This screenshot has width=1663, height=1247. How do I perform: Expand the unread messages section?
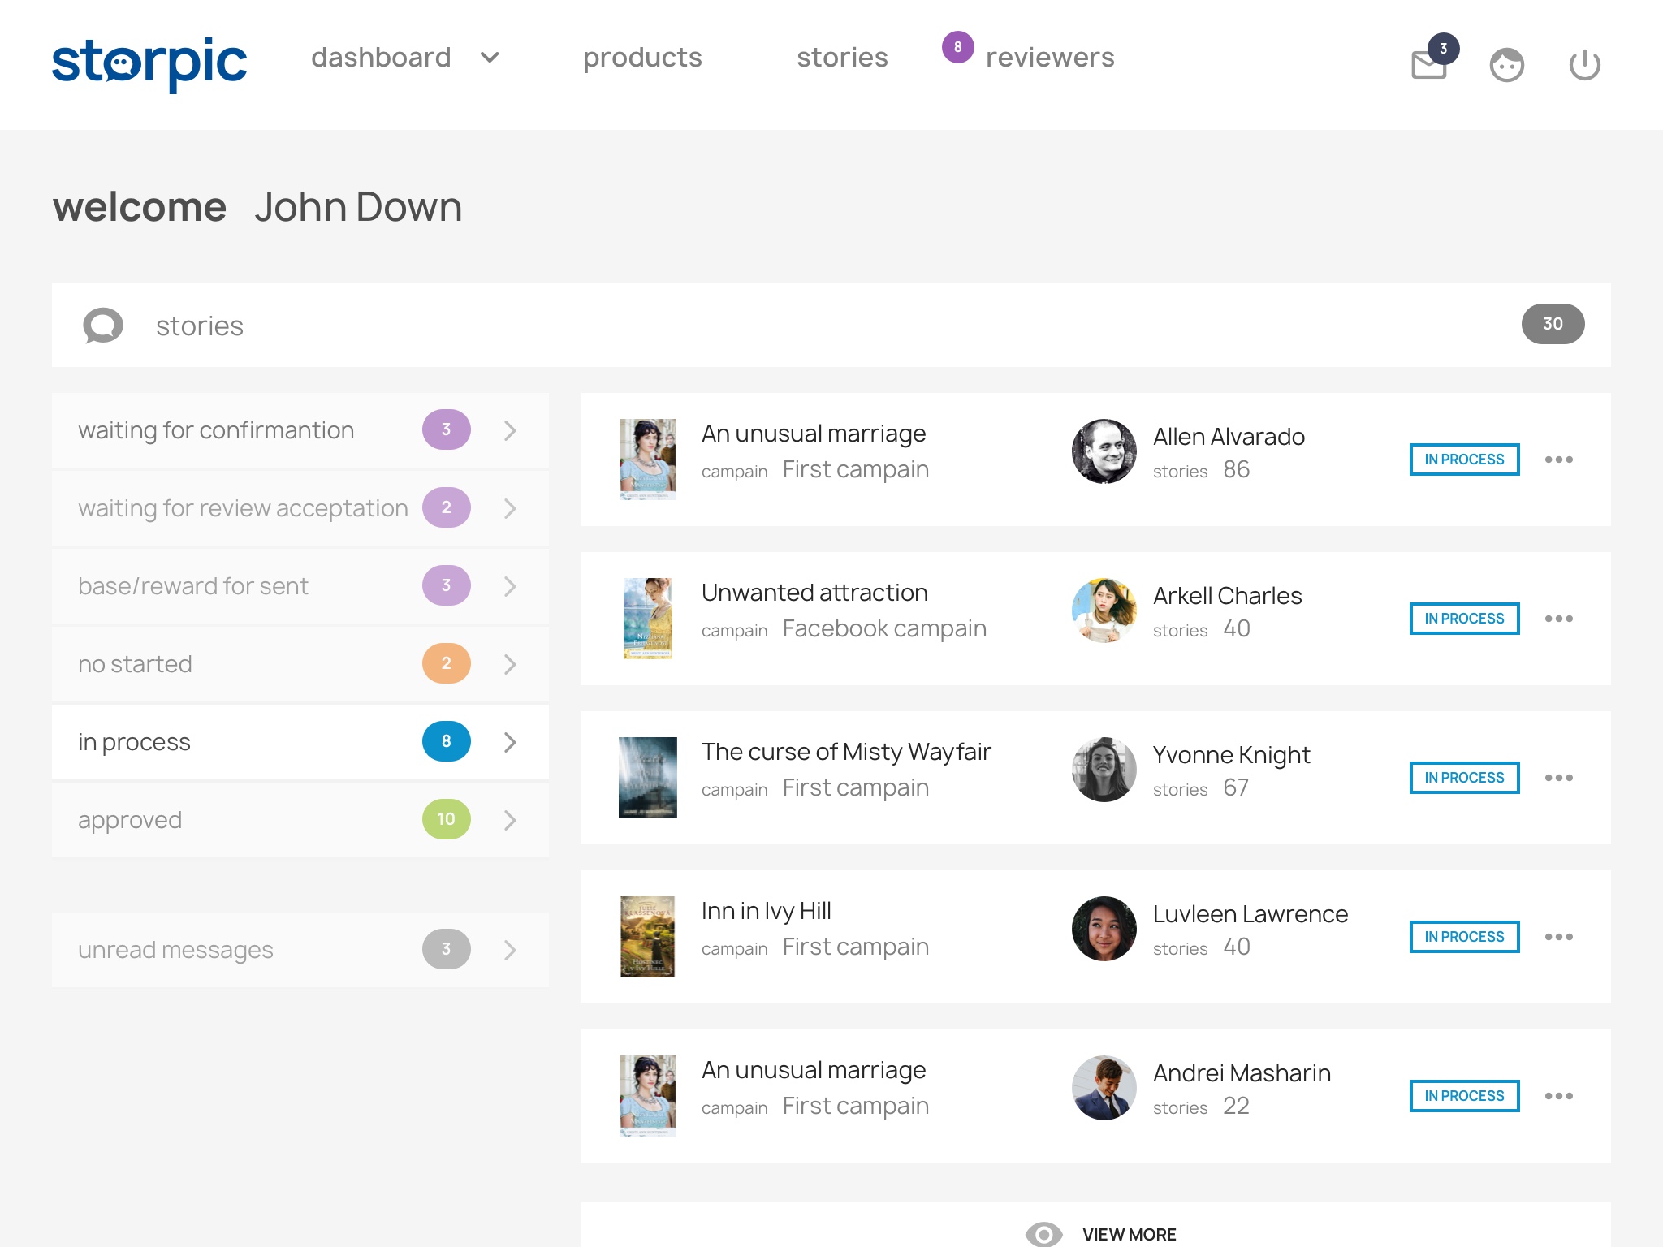click(x=512, y=950)
